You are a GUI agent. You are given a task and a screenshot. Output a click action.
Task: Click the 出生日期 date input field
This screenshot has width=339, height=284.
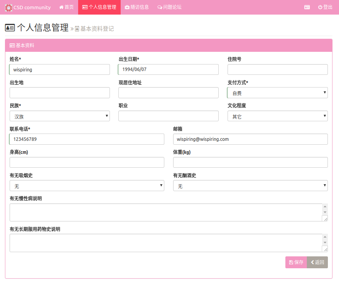click(168, 69)
